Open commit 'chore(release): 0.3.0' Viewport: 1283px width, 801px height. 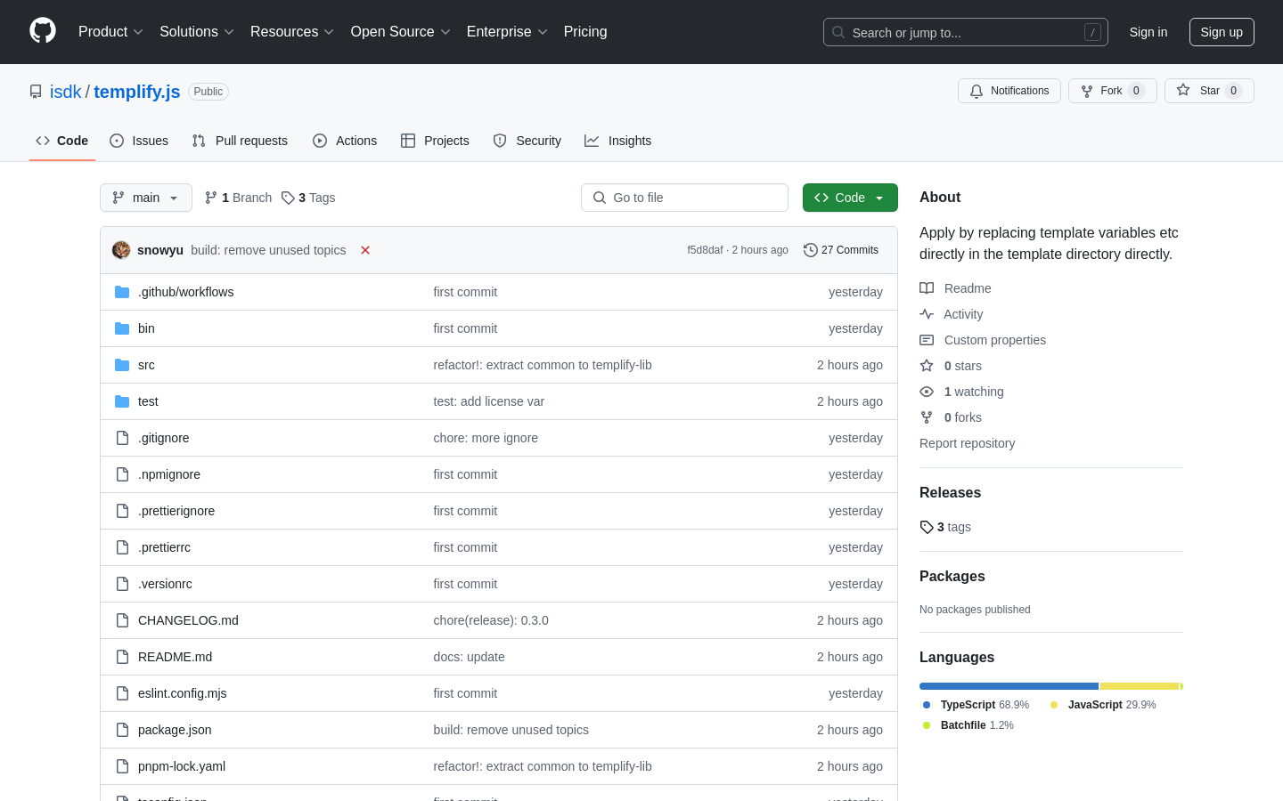click(x=491, y=620)
